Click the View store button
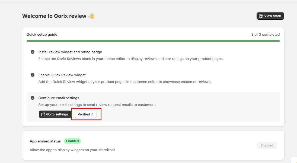Screen dimensions: 297x163 tap(270, 16)
